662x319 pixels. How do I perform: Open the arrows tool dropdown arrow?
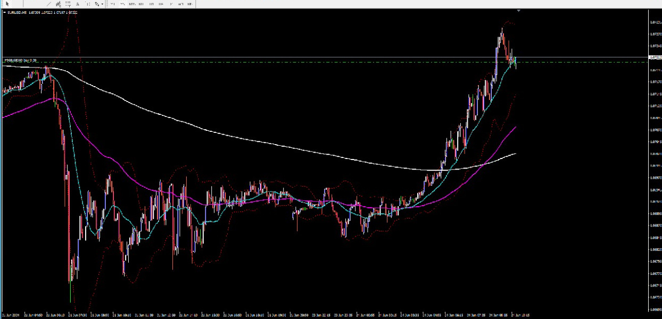[x=102, y=4]
